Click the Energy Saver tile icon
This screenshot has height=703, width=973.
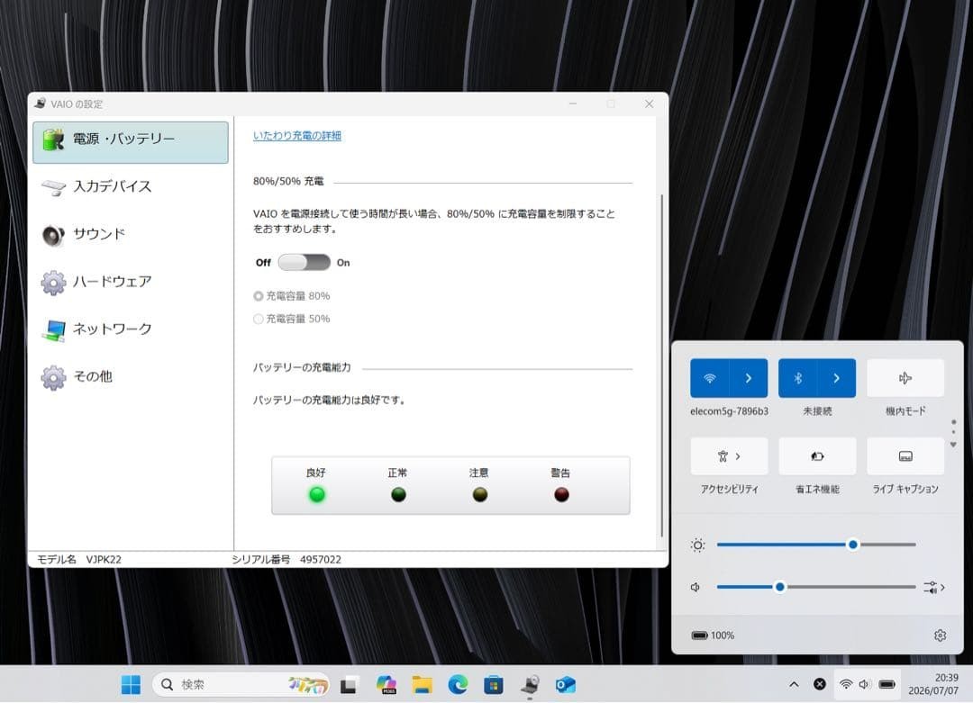tap(817, 456)
